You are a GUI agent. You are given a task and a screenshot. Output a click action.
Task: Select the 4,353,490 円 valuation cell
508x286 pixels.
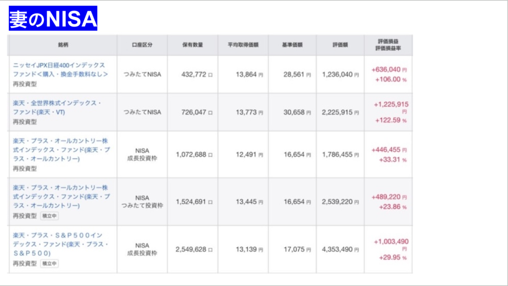coord(339,249)
